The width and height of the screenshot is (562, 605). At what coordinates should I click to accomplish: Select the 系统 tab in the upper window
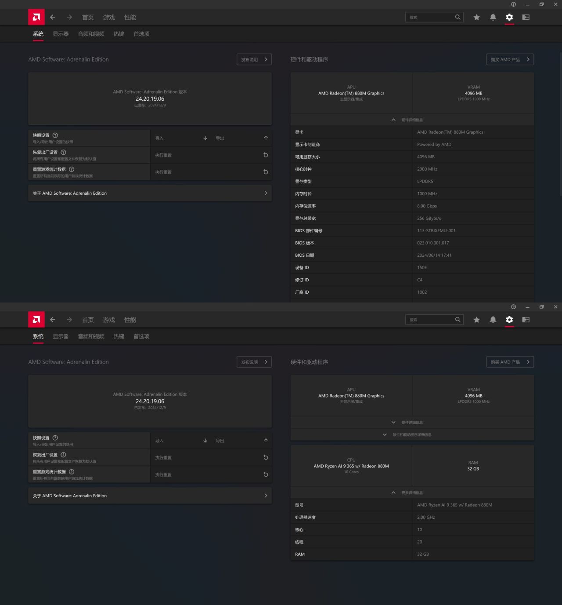coord(38,34)
